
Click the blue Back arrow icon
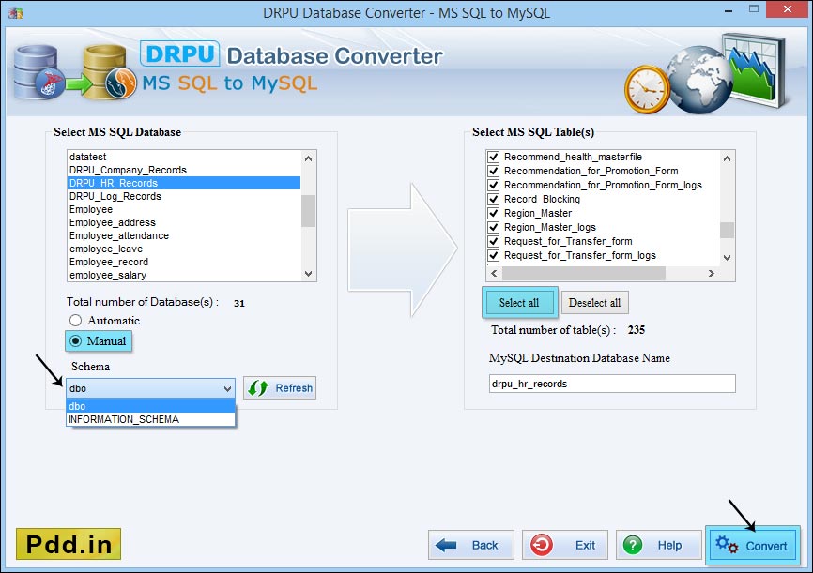pos(446,545)
